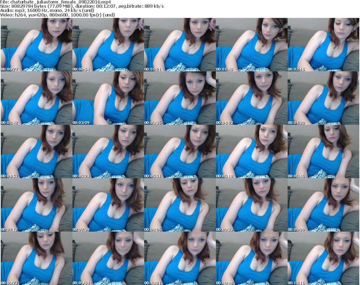
Task: Pick the thumbnail marked 00:03:09
Action: [108, 98]
